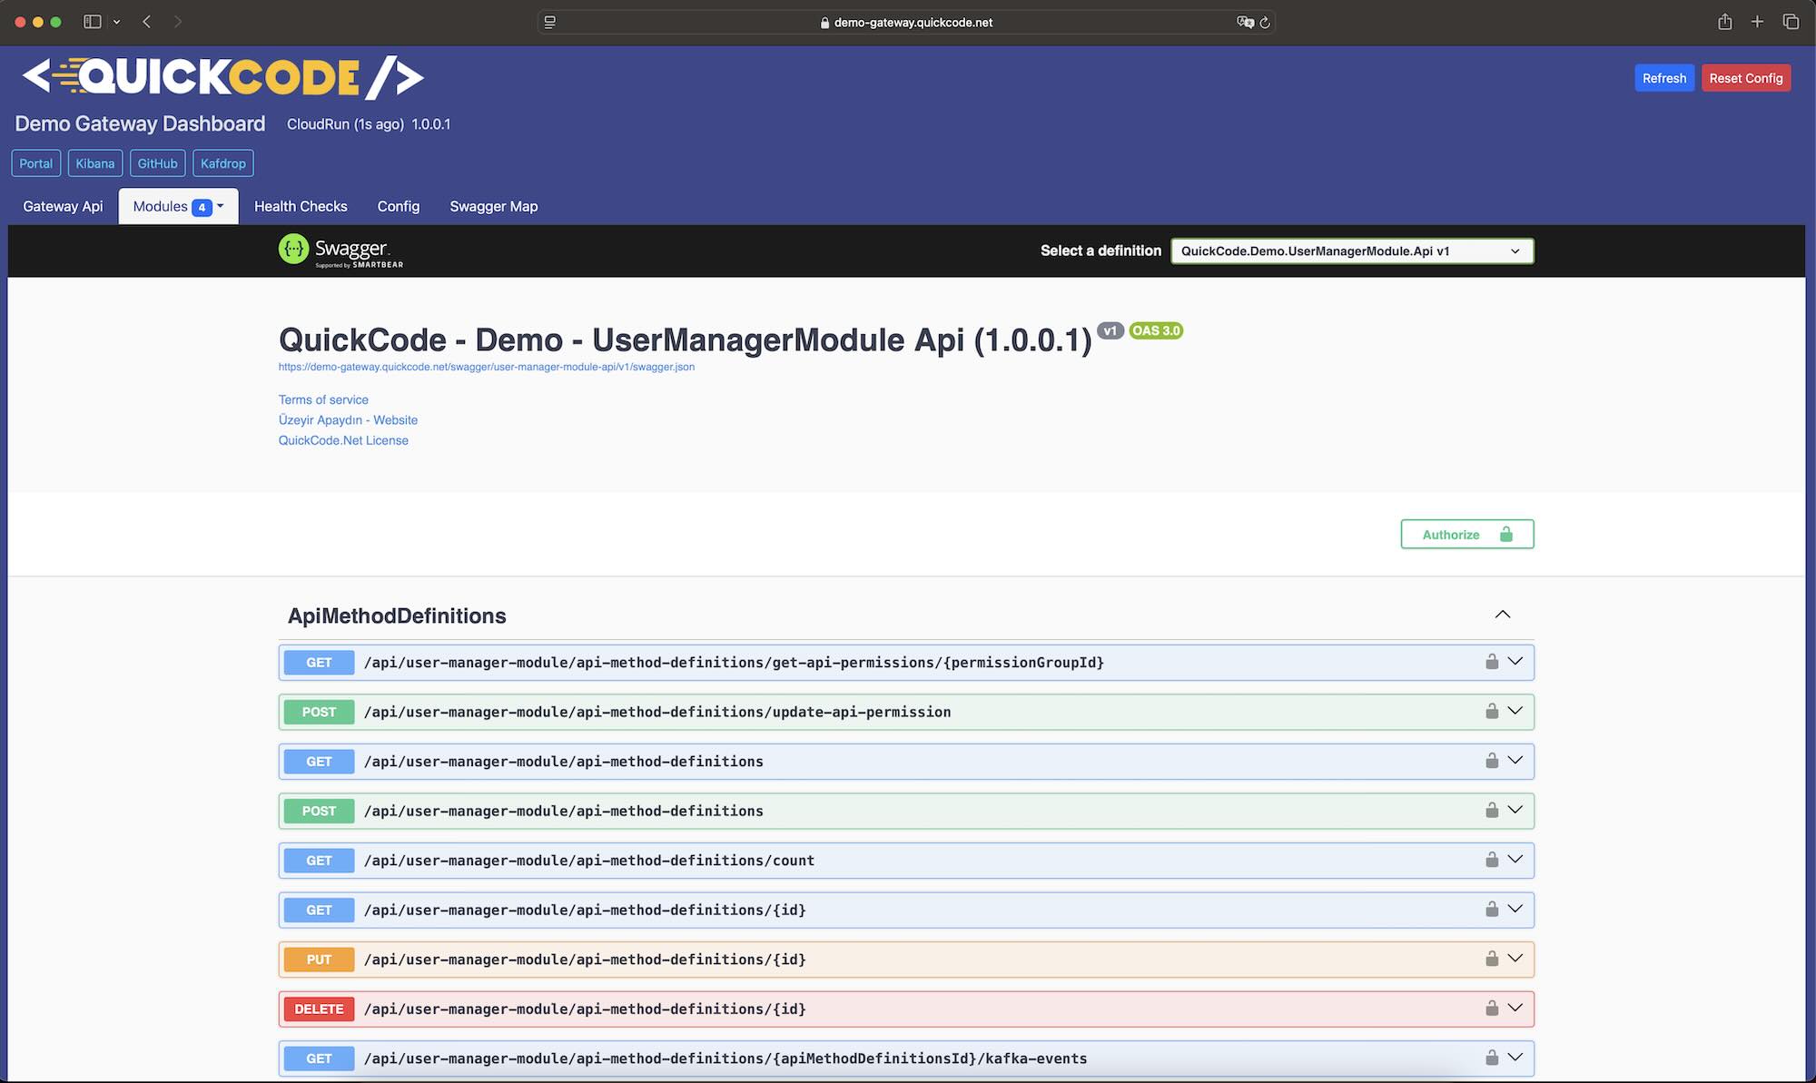Screen dimensions: 1816x1083
Task: Click the GET badge on get-api-permissions row
Action: [x=319, y=662]
